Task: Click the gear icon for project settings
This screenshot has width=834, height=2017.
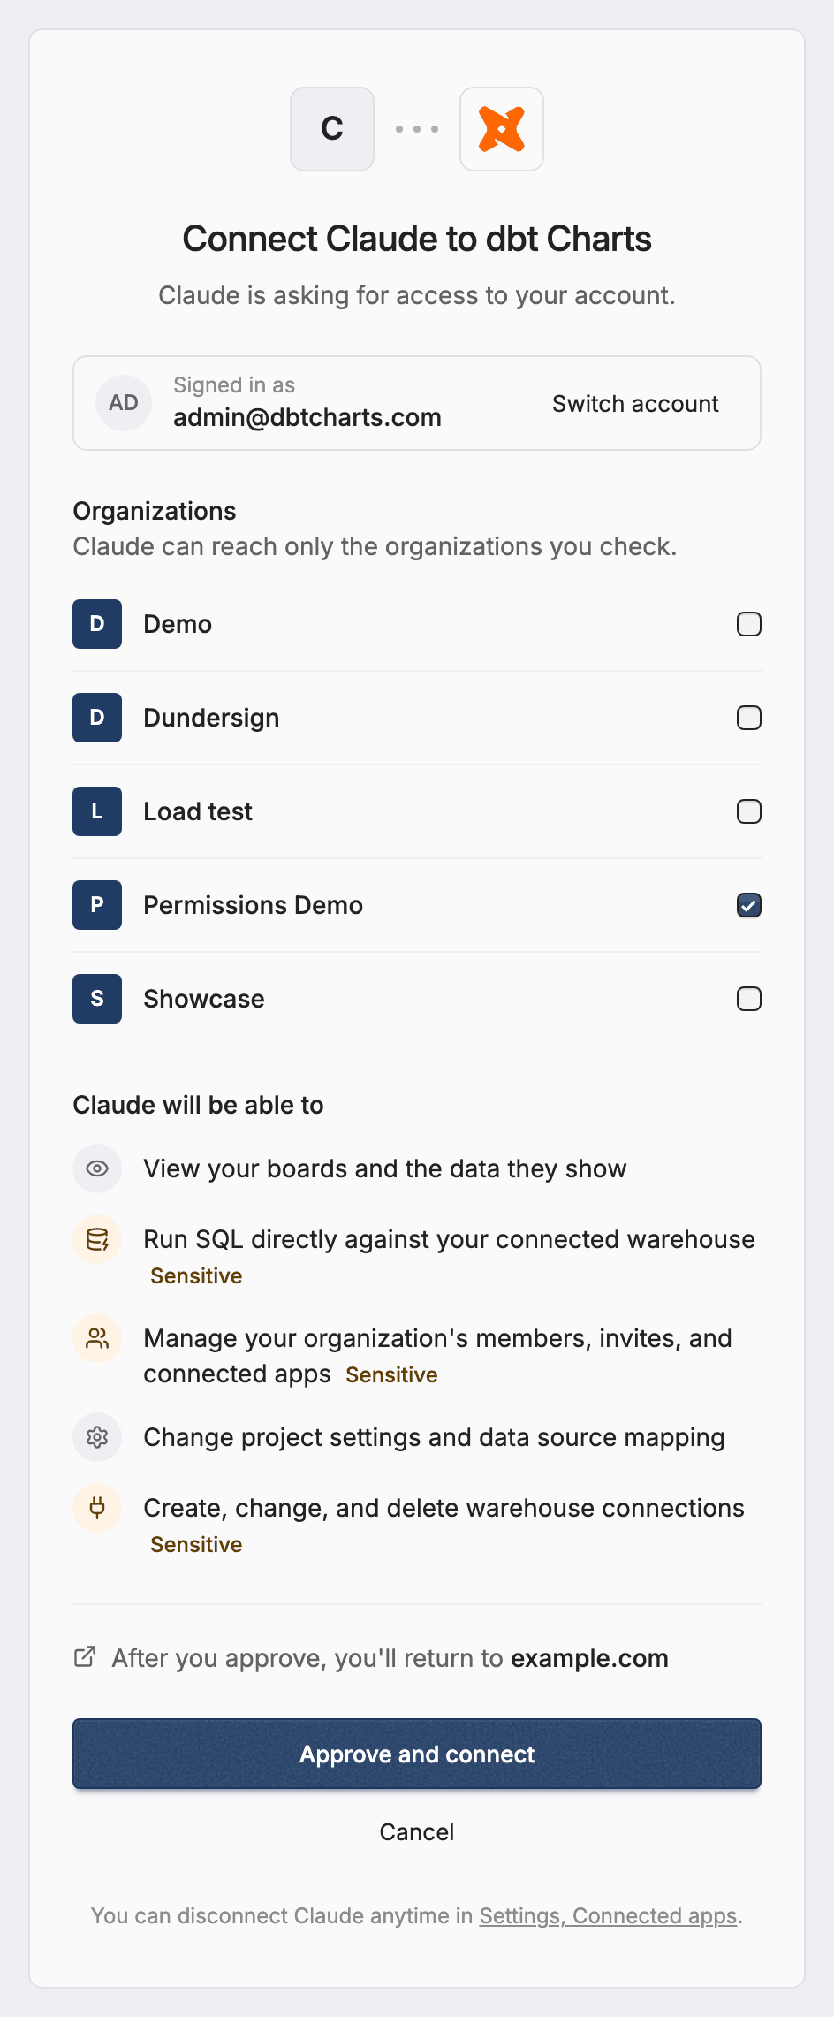Action: click(x=97, y=1437)
